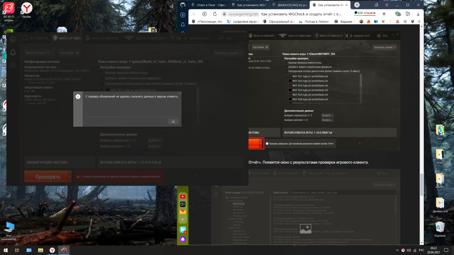Screen dimensions: 454x255
Task: Open the mail envelope icon in browser sidebar
Action: click(x=183, y=212)
